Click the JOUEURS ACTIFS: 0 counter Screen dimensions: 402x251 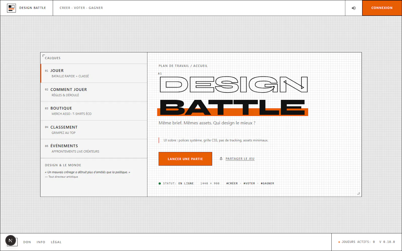coord(358,242)
